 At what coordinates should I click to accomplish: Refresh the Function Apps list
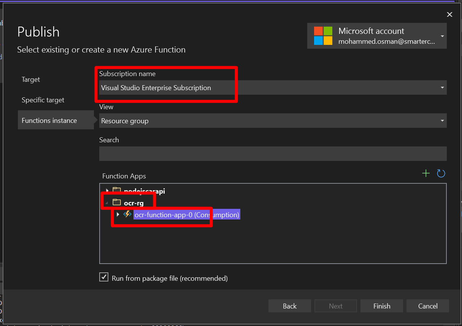point(441,173)
